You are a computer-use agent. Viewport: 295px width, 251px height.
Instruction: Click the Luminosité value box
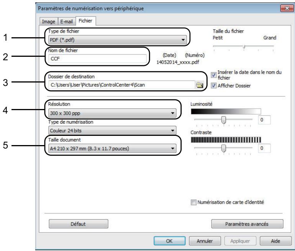pos(264,120)
